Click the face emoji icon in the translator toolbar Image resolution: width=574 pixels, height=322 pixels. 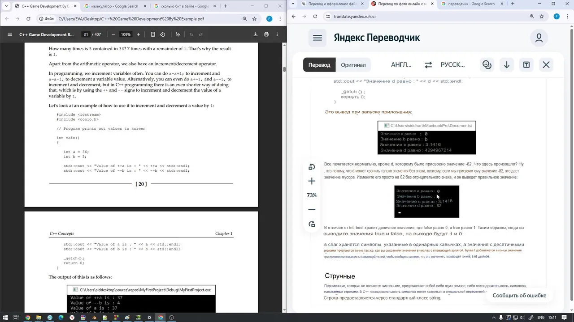coord(487,65)
